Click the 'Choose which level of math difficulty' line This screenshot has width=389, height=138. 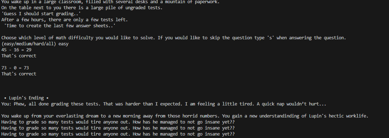tap(174, 38)
